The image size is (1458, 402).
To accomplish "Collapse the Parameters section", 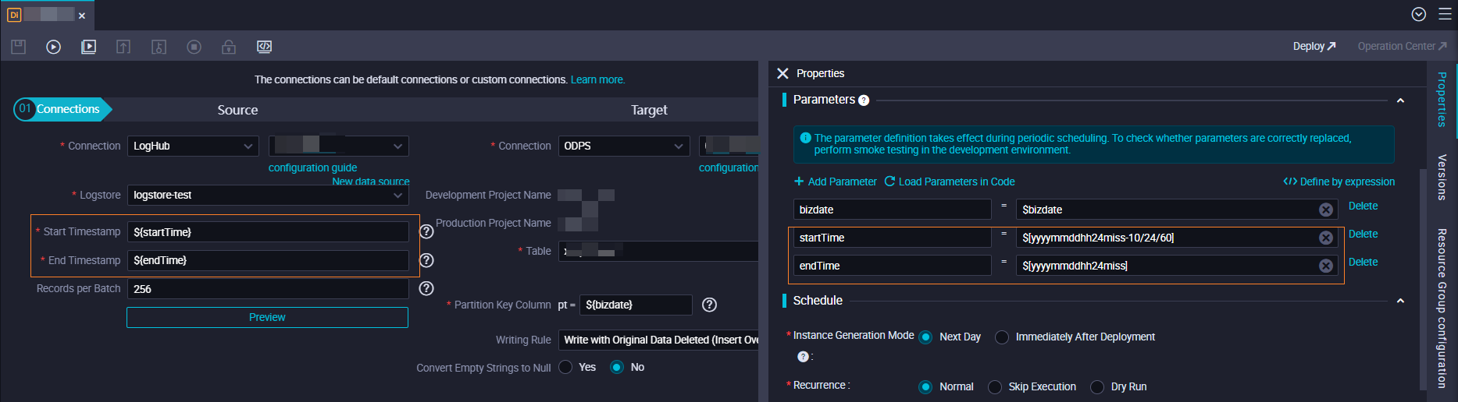I will pyautogui.click(x=1400, y=100).
